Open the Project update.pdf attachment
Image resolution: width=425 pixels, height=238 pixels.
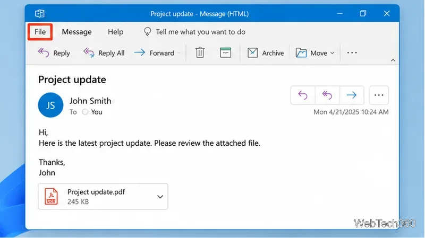click(103, 196)
